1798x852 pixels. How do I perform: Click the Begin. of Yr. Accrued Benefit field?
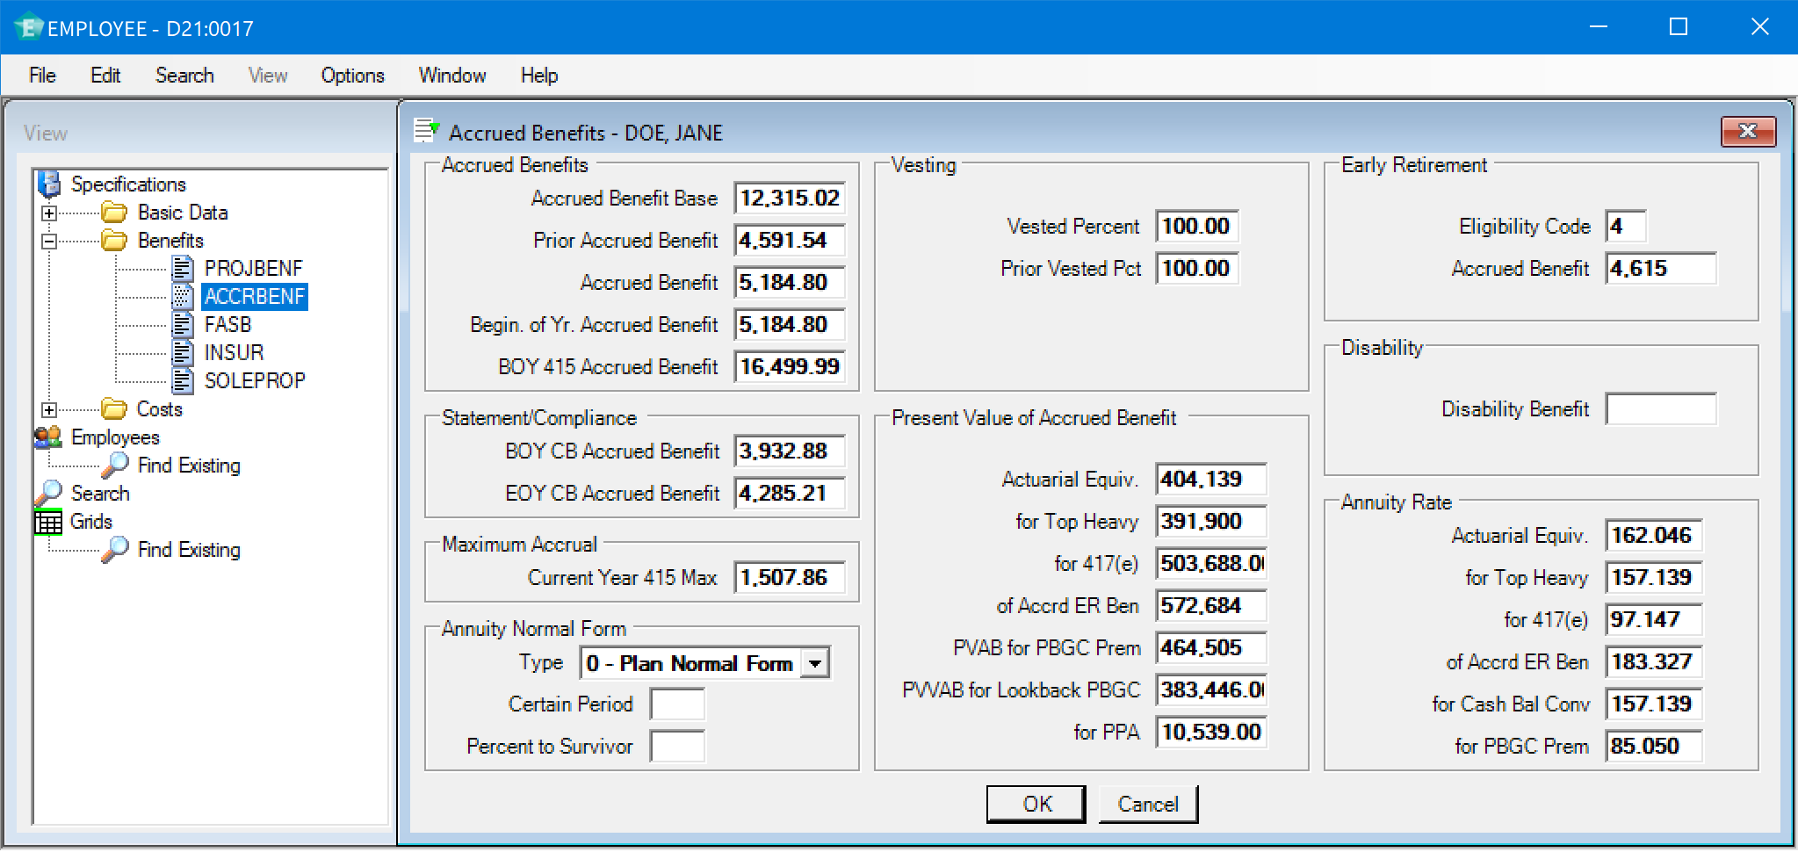[x=790, y=324]
